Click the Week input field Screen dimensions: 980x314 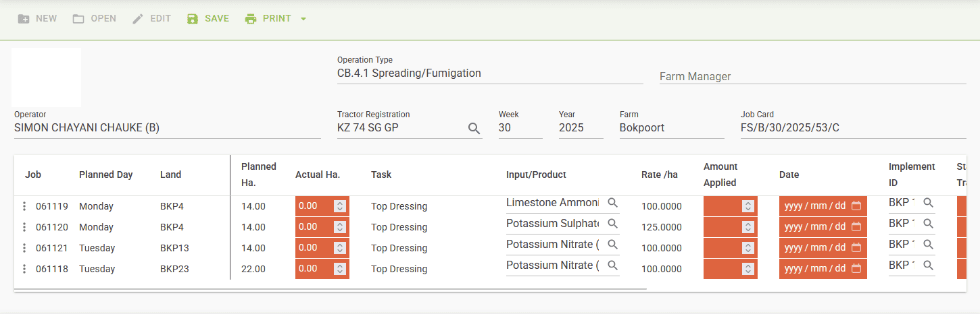tap(520, 128)
